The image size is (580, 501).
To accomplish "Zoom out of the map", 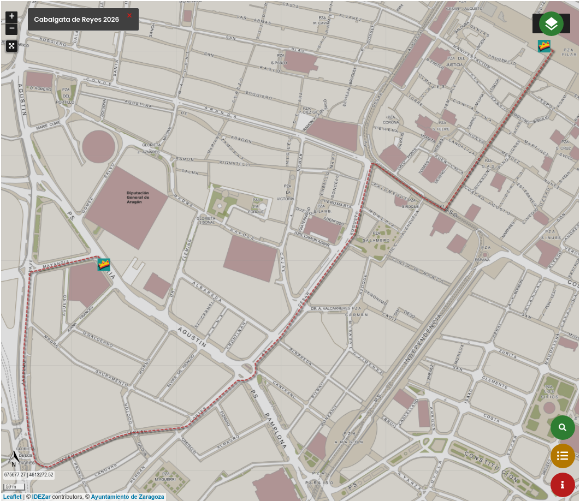I will pos(12,29).
